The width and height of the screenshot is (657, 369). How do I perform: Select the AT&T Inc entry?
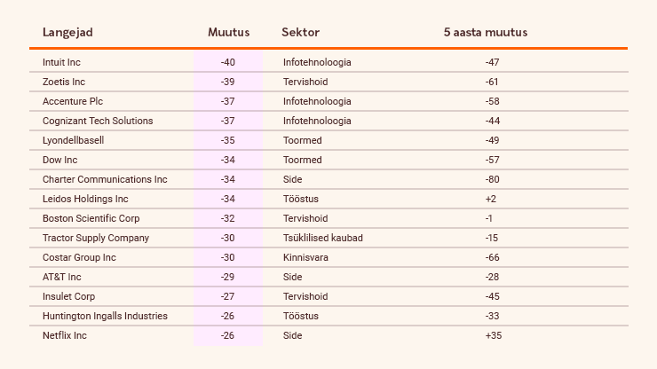(61, 277)
